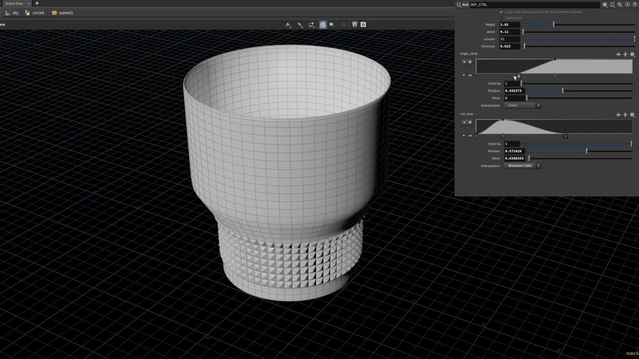This screenshot has width=639, height=359.
Task: Click cut_area Point No. field showing 3
Action: click(512, 144)
